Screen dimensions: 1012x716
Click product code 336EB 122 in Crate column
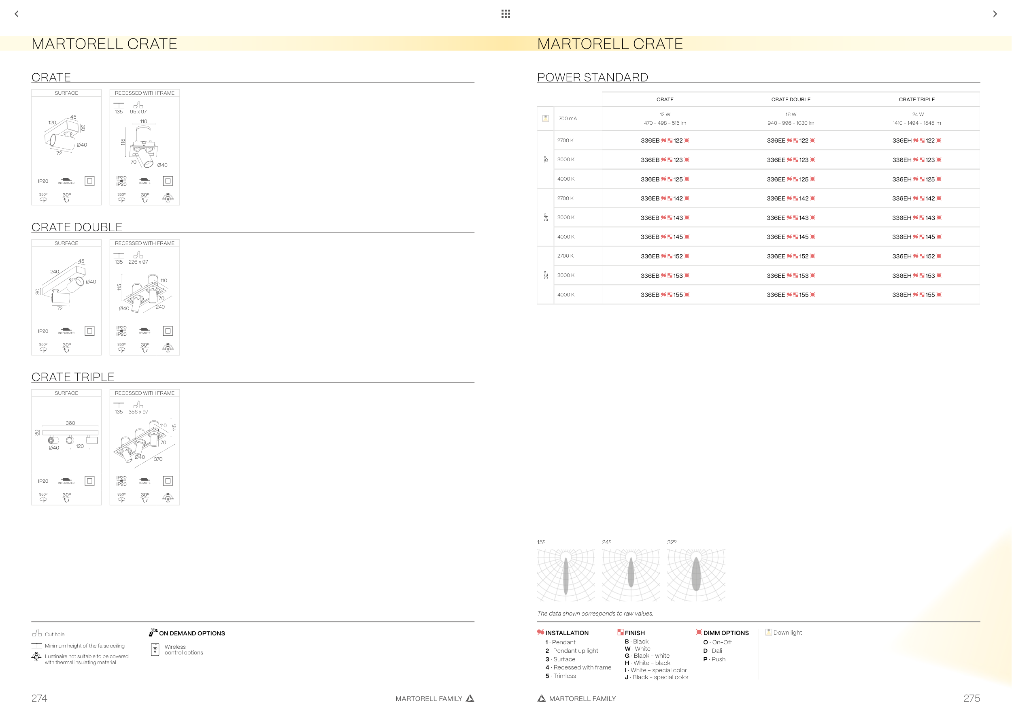pos(665,141)
